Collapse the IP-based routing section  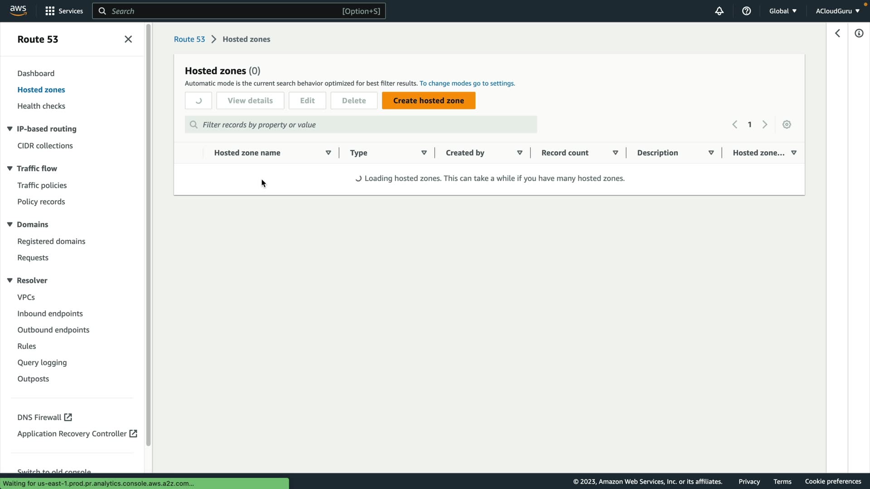click(10, 129)
